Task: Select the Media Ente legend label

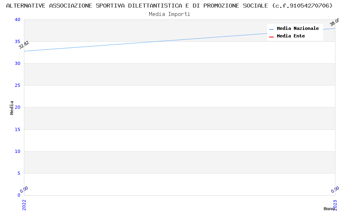Action: (291, 36)
